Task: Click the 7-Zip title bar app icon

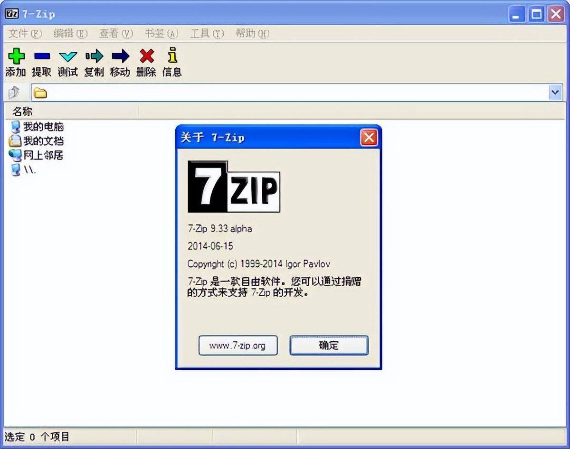Action: click(x=11, y=14)
